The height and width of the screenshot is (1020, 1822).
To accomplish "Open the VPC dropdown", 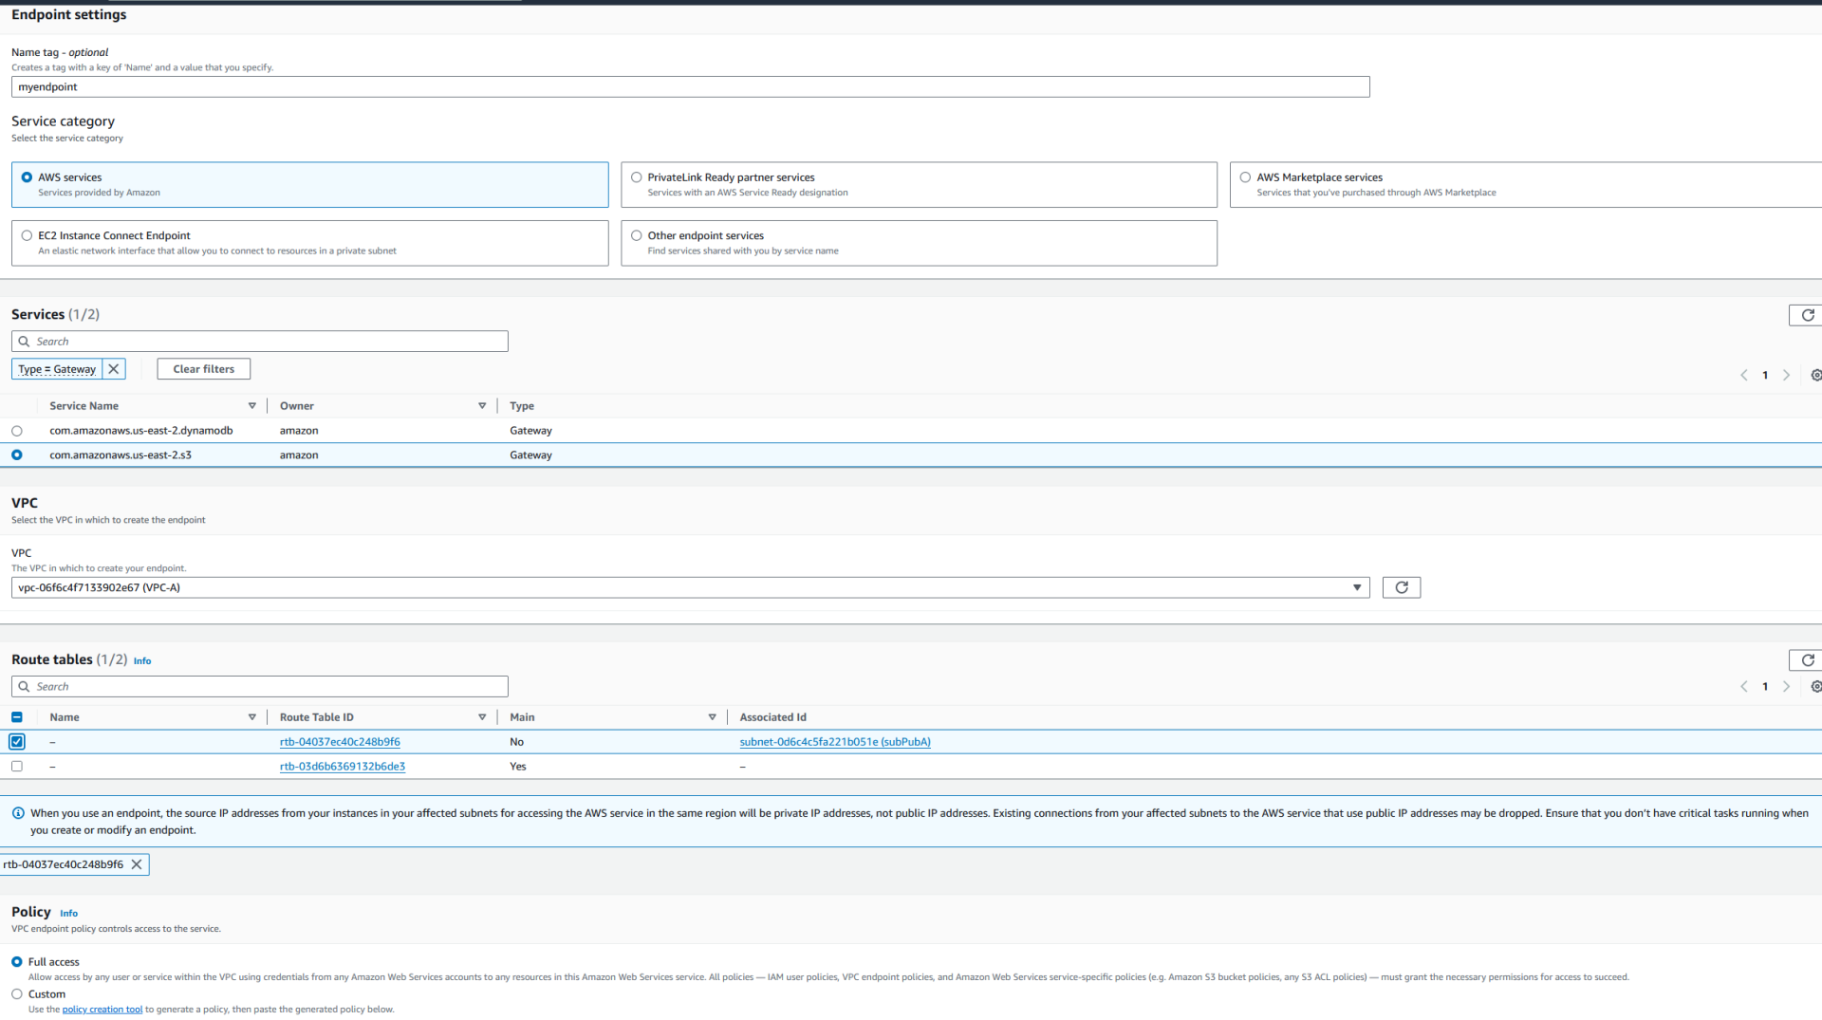I will [x=1357, y=587].
